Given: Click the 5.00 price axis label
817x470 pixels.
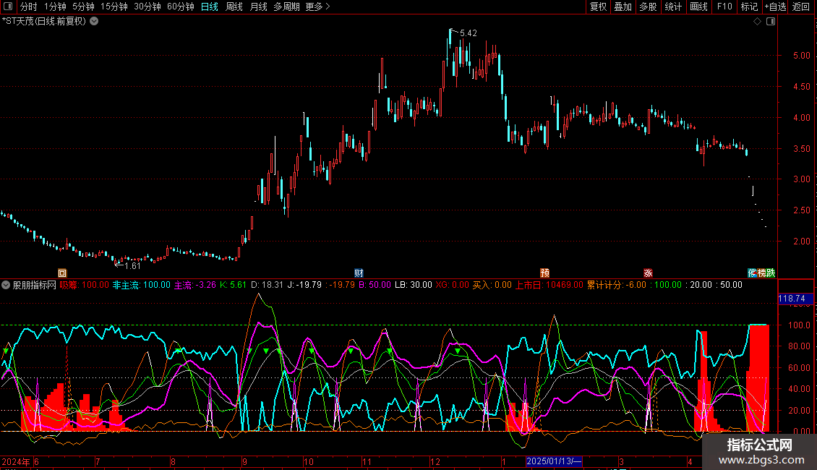Looking at the screenshot, I should [801, 55].
